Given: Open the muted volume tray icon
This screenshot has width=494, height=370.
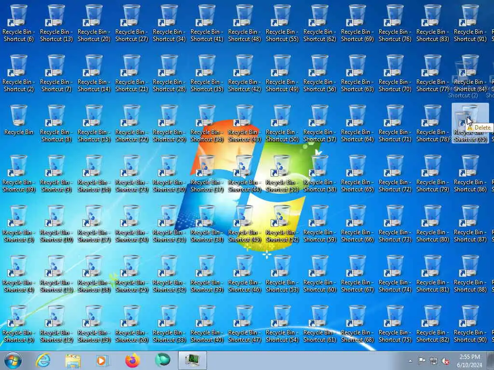Looking at the screenshot, I should (445, 361).
